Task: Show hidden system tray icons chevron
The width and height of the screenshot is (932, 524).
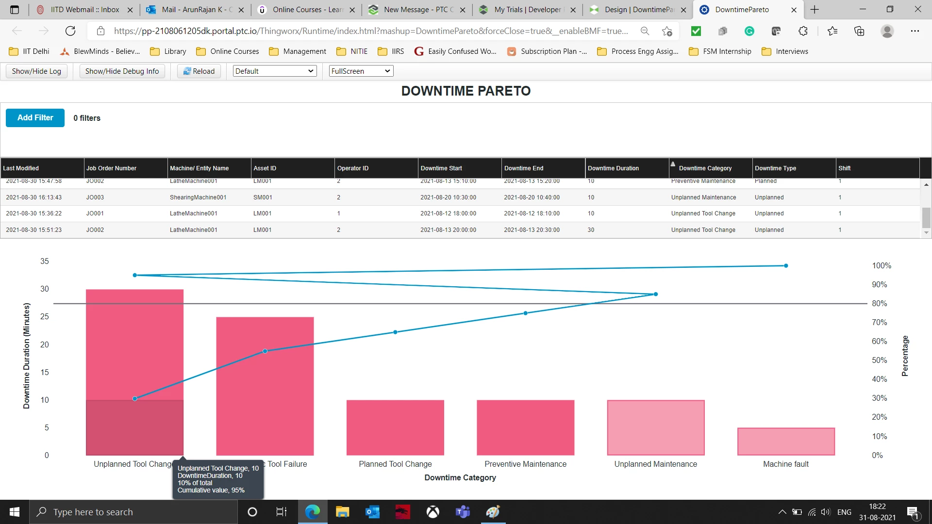Action: [x=782, y=512]
